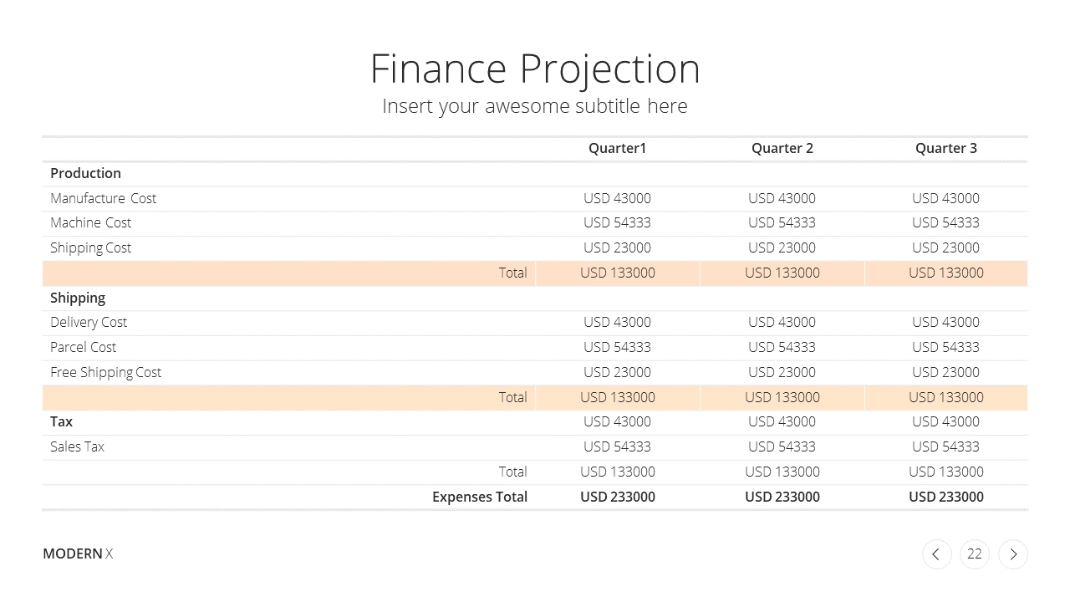Click the Finance Projection title
Viewport: 1070px width, 602px height.
click(535, 69)
